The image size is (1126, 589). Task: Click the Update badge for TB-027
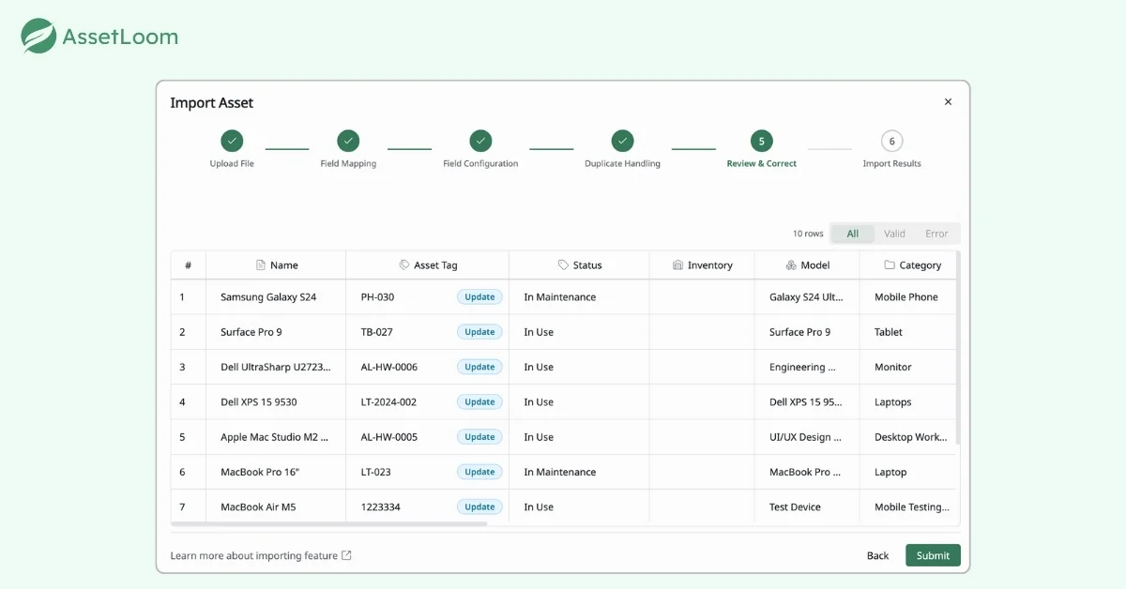pyautogui.click(x=479, y=332)
